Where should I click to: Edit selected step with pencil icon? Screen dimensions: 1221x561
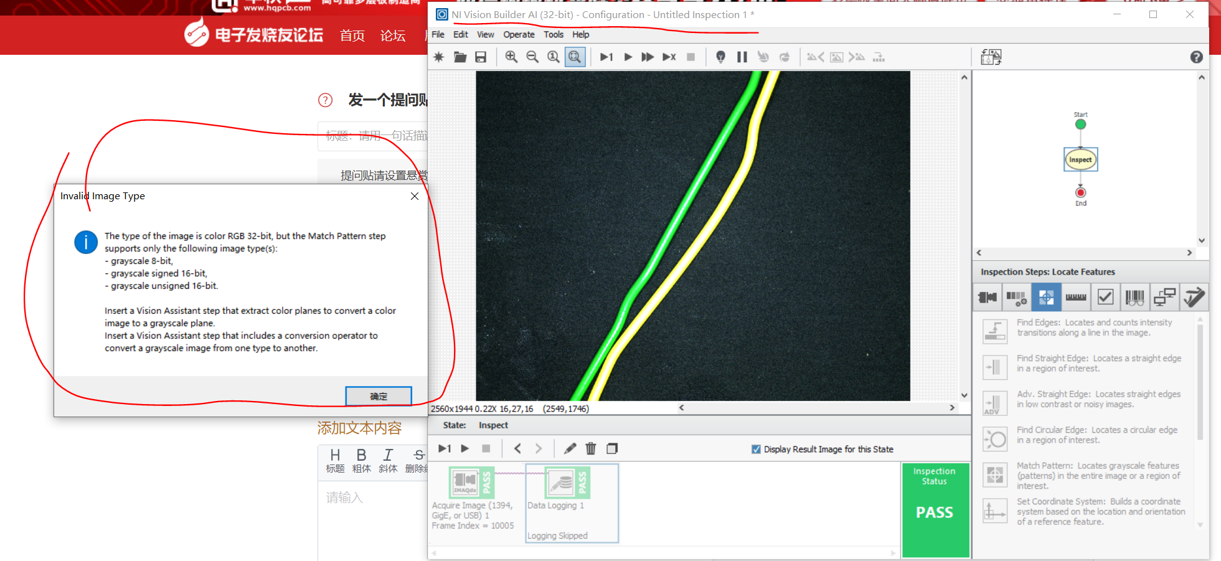[570, 448]
